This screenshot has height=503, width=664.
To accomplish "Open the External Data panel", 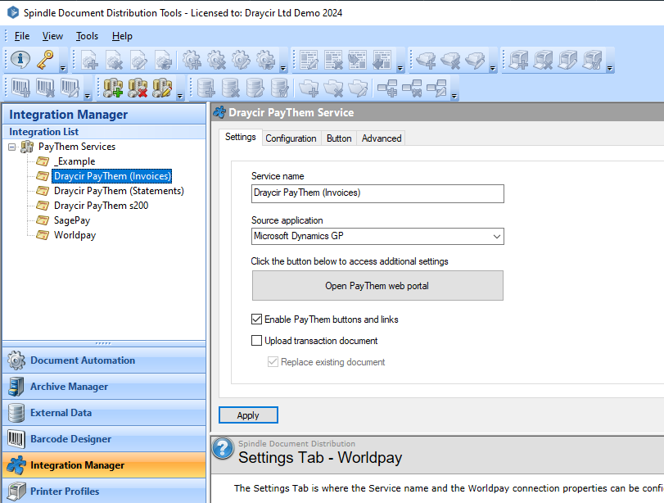I will point(104,413).
